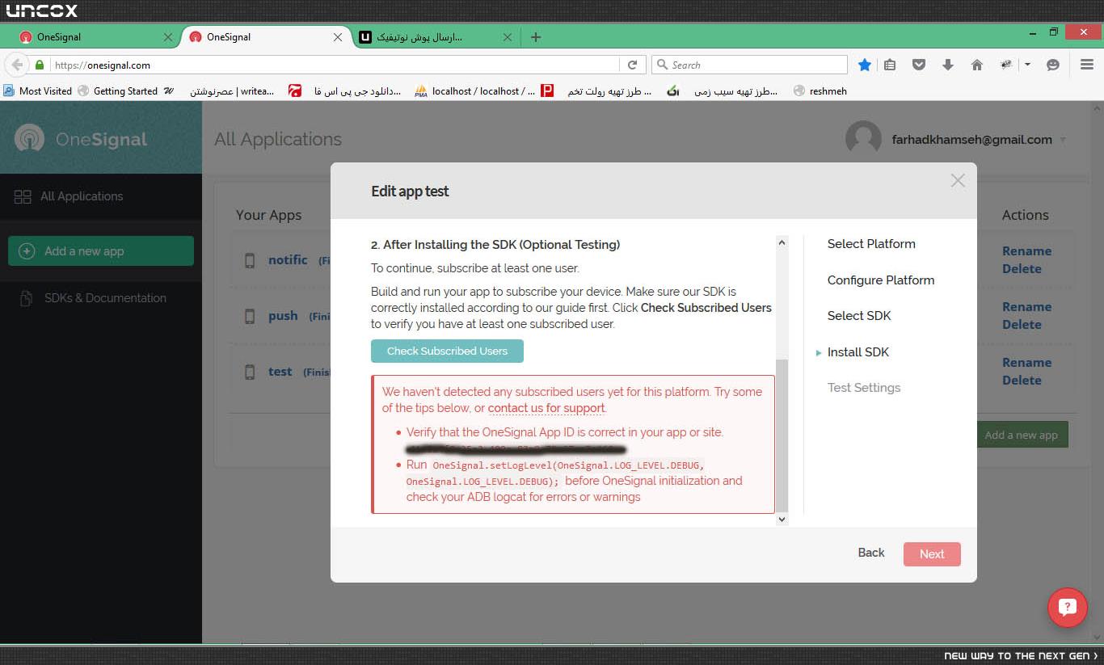
Task: Open the Test Settings step
Action: (864, 388)
